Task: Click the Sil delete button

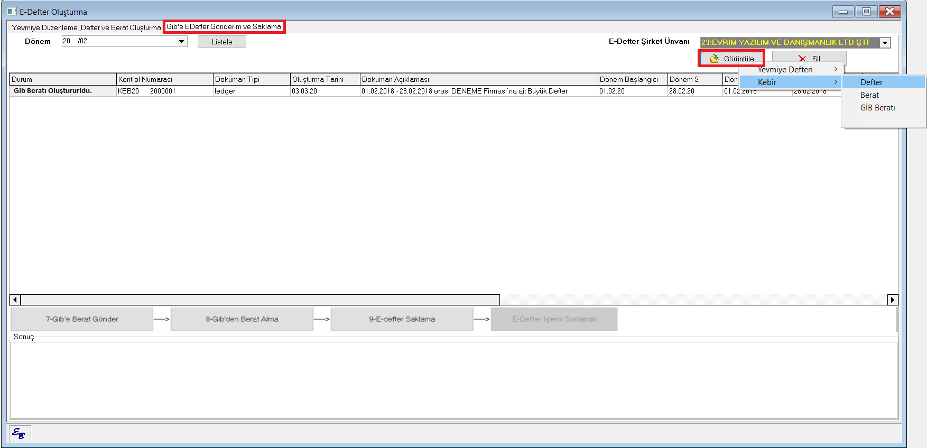Action: [809, 58]
